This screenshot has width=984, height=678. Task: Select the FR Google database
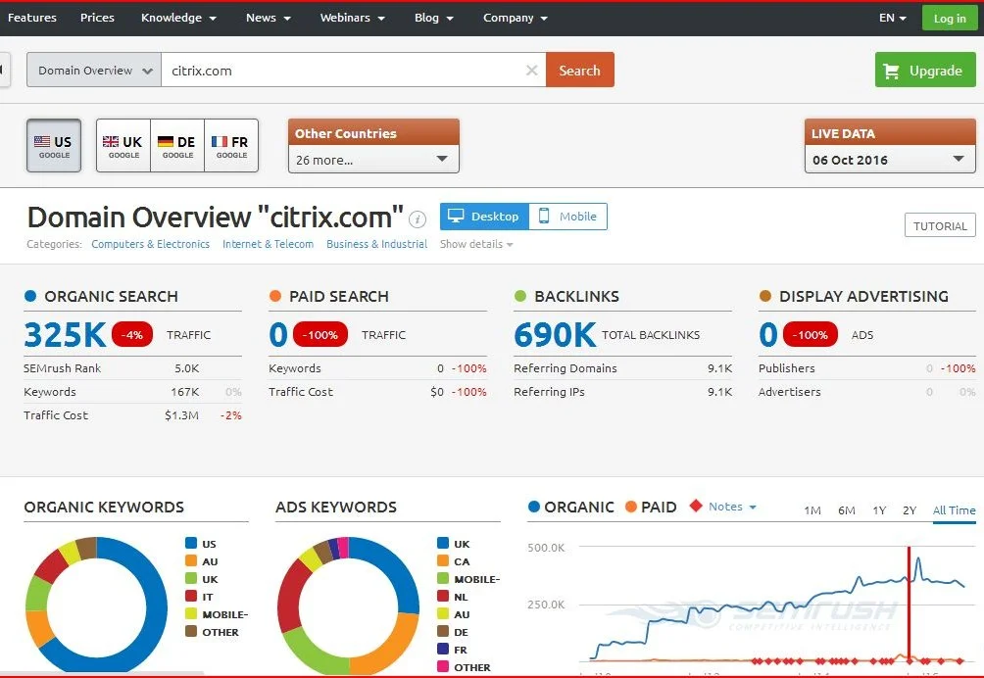coord(231,146)
